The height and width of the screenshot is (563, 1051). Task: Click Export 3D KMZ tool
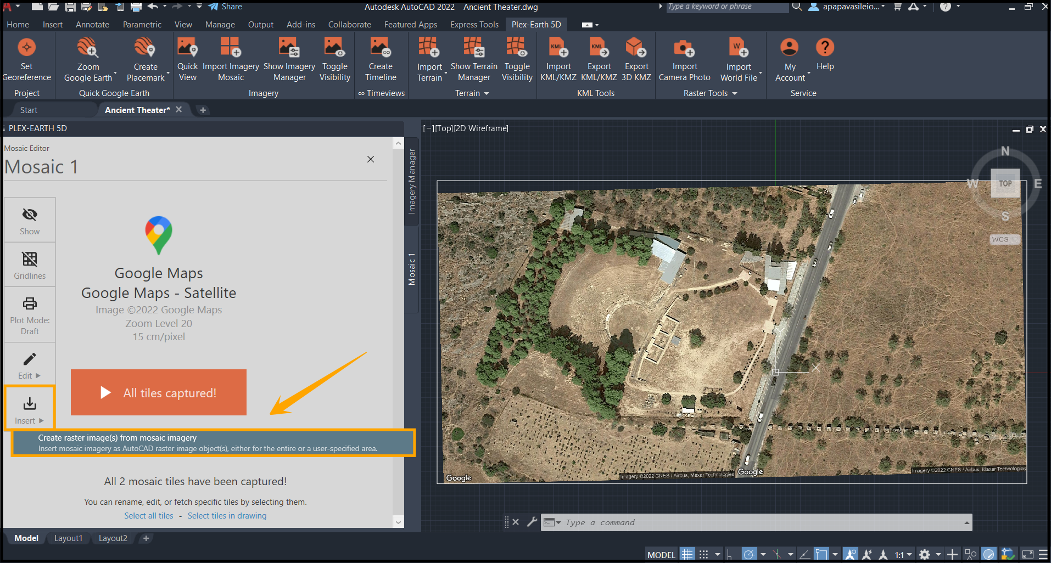[x=636, y=59]
